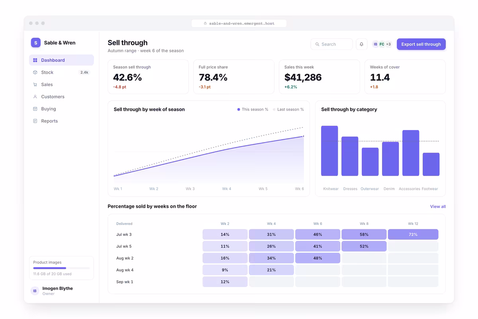Open the Sales this week card
Image resolution: width=478 pixels, height=319 pixels.
(319, 77)
